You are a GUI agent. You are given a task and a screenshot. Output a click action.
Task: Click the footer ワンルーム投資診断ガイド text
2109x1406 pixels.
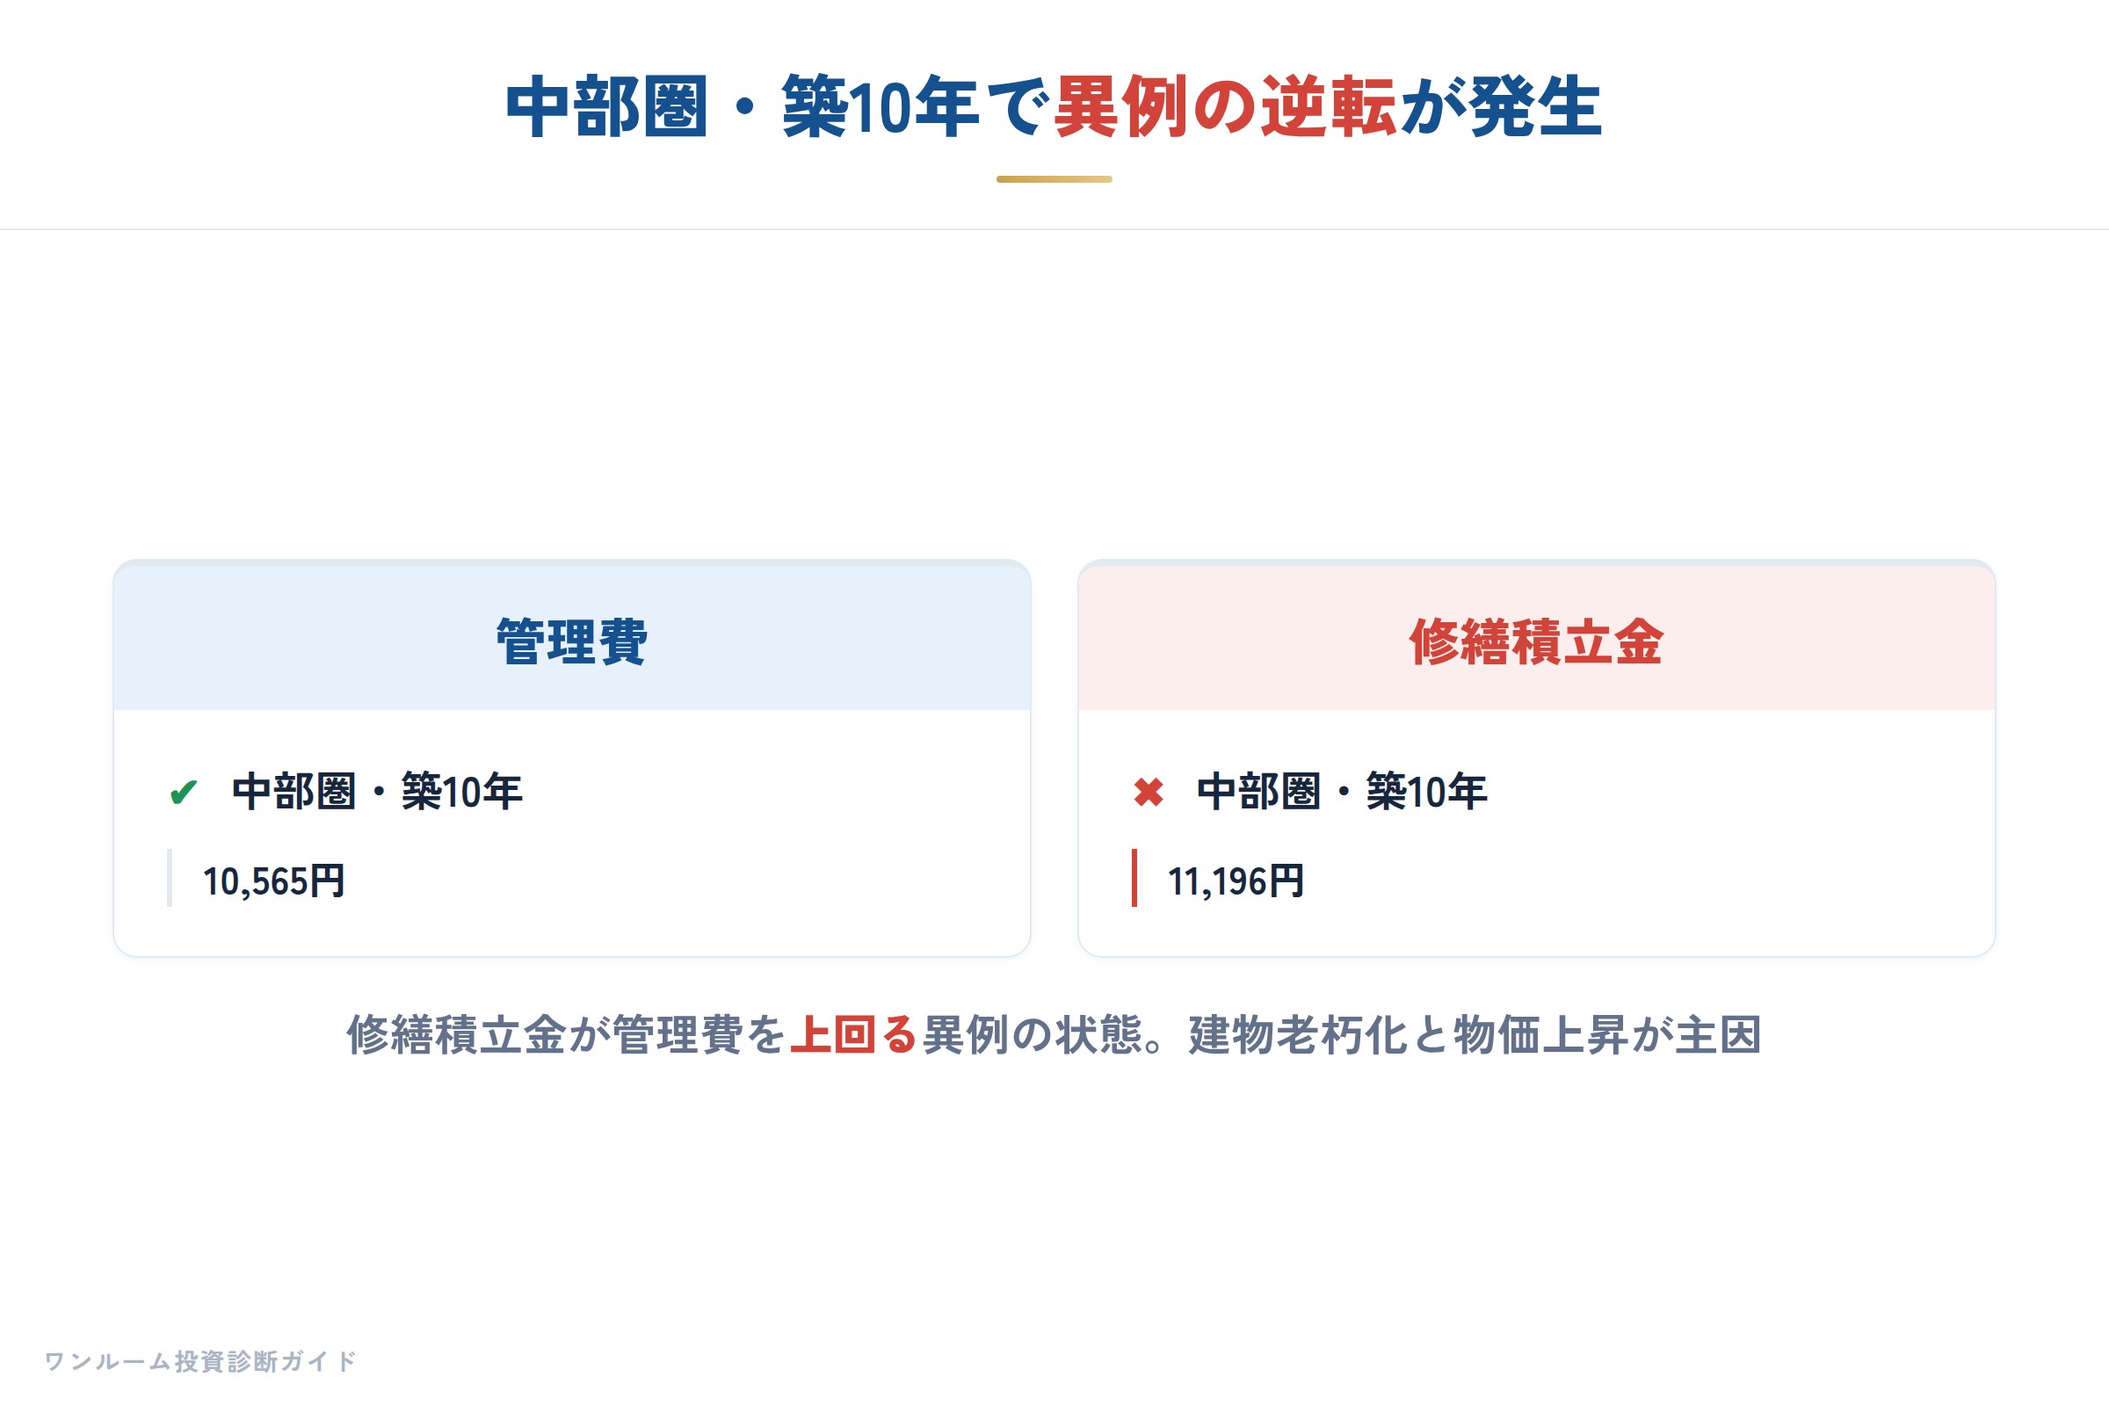(201, 1361)
